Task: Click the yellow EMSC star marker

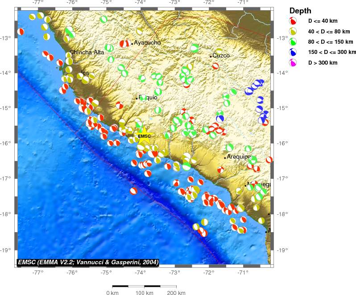Action: pos(144,136)
